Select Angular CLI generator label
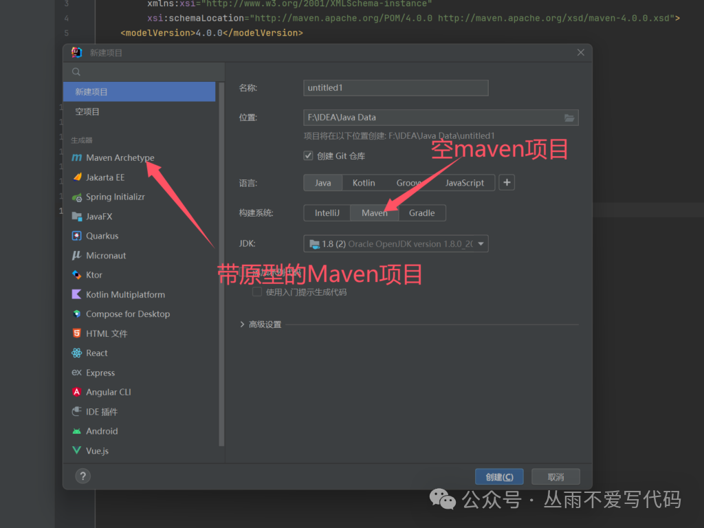Image resolution: width=704 pixels, height=528 pixels. 109,392
